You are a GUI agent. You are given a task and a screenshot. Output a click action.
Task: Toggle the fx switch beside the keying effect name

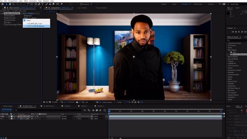(x=3, y=14)
